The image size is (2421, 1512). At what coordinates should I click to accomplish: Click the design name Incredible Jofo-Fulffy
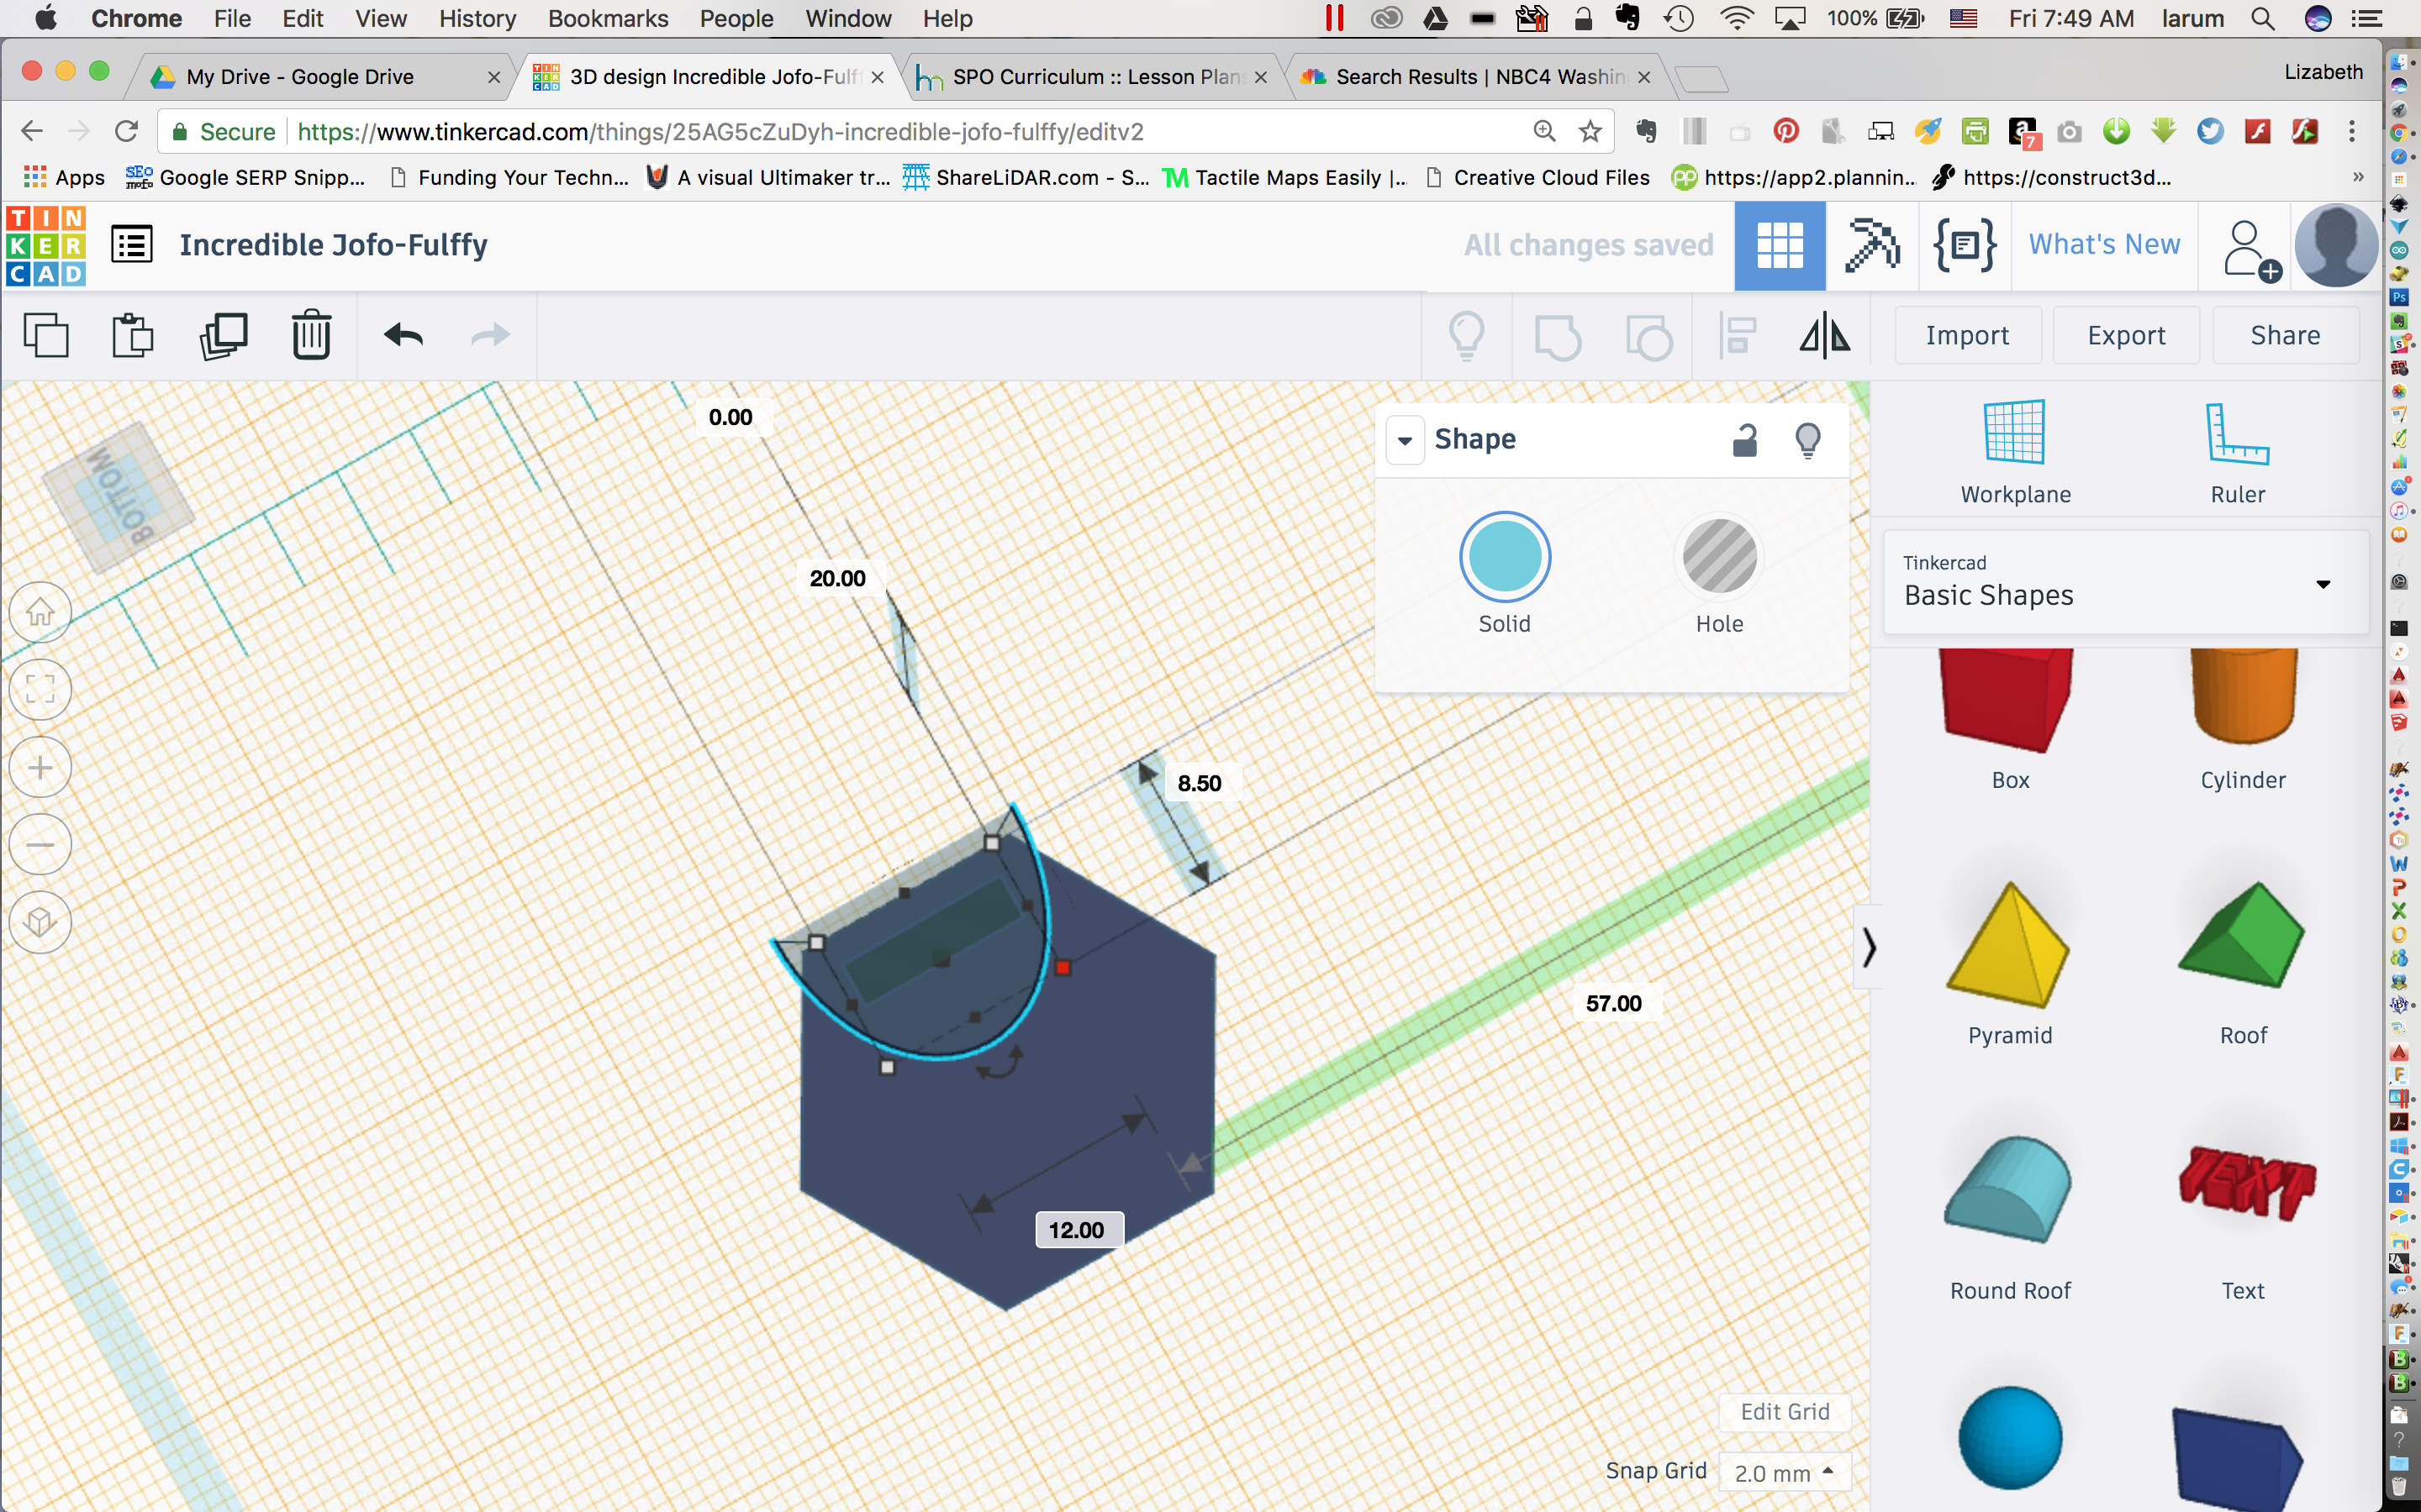pyautogui.click(x=333, y=245)
